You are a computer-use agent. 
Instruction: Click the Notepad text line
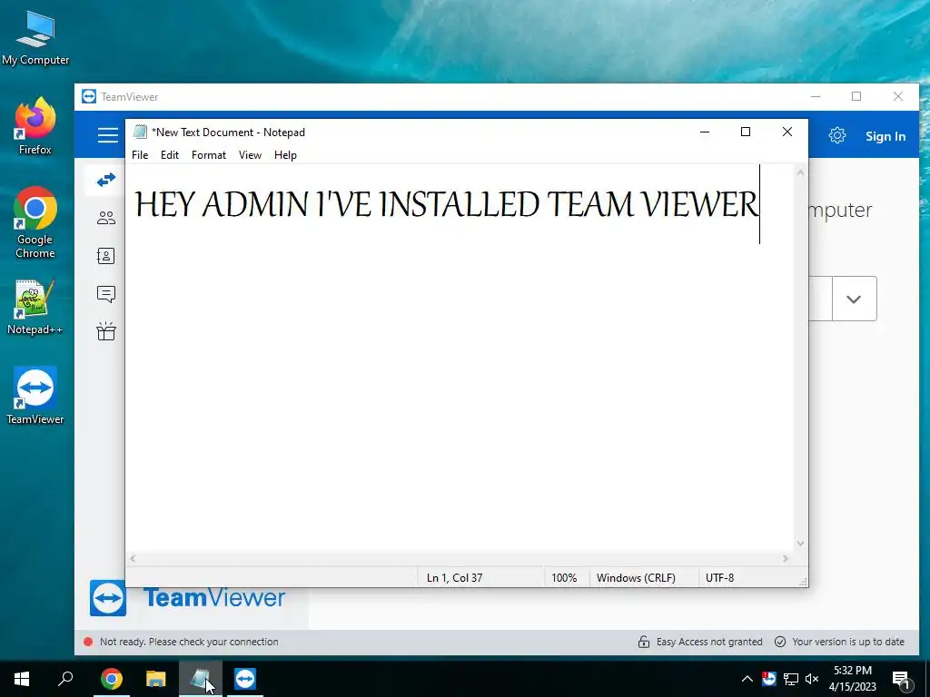coord(447,204)
